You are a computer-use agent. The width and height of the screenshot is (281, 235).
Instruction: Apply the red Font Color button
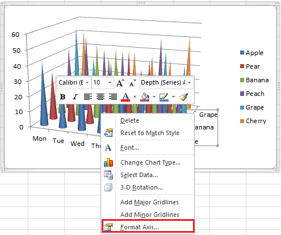pyautogui.click(x=125, y=97)
